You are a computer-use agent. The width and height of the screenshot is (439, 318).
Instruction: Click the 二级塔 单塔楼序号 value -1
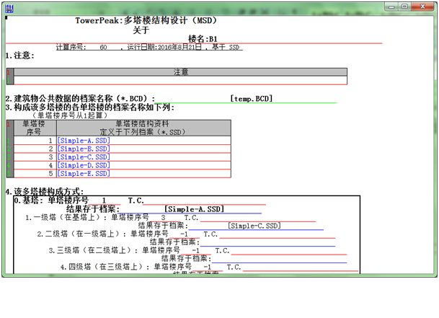pyautogui.click(x=184, y=234)
